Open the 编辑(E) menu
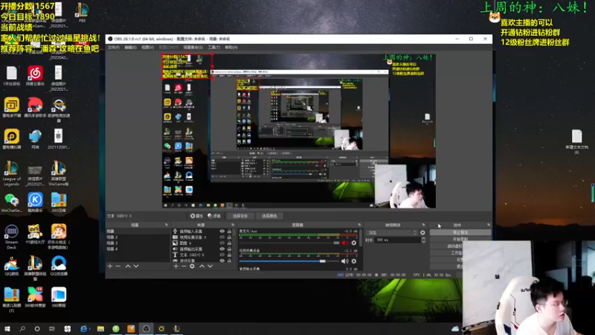The image size is (595, 335). point(130,48)
